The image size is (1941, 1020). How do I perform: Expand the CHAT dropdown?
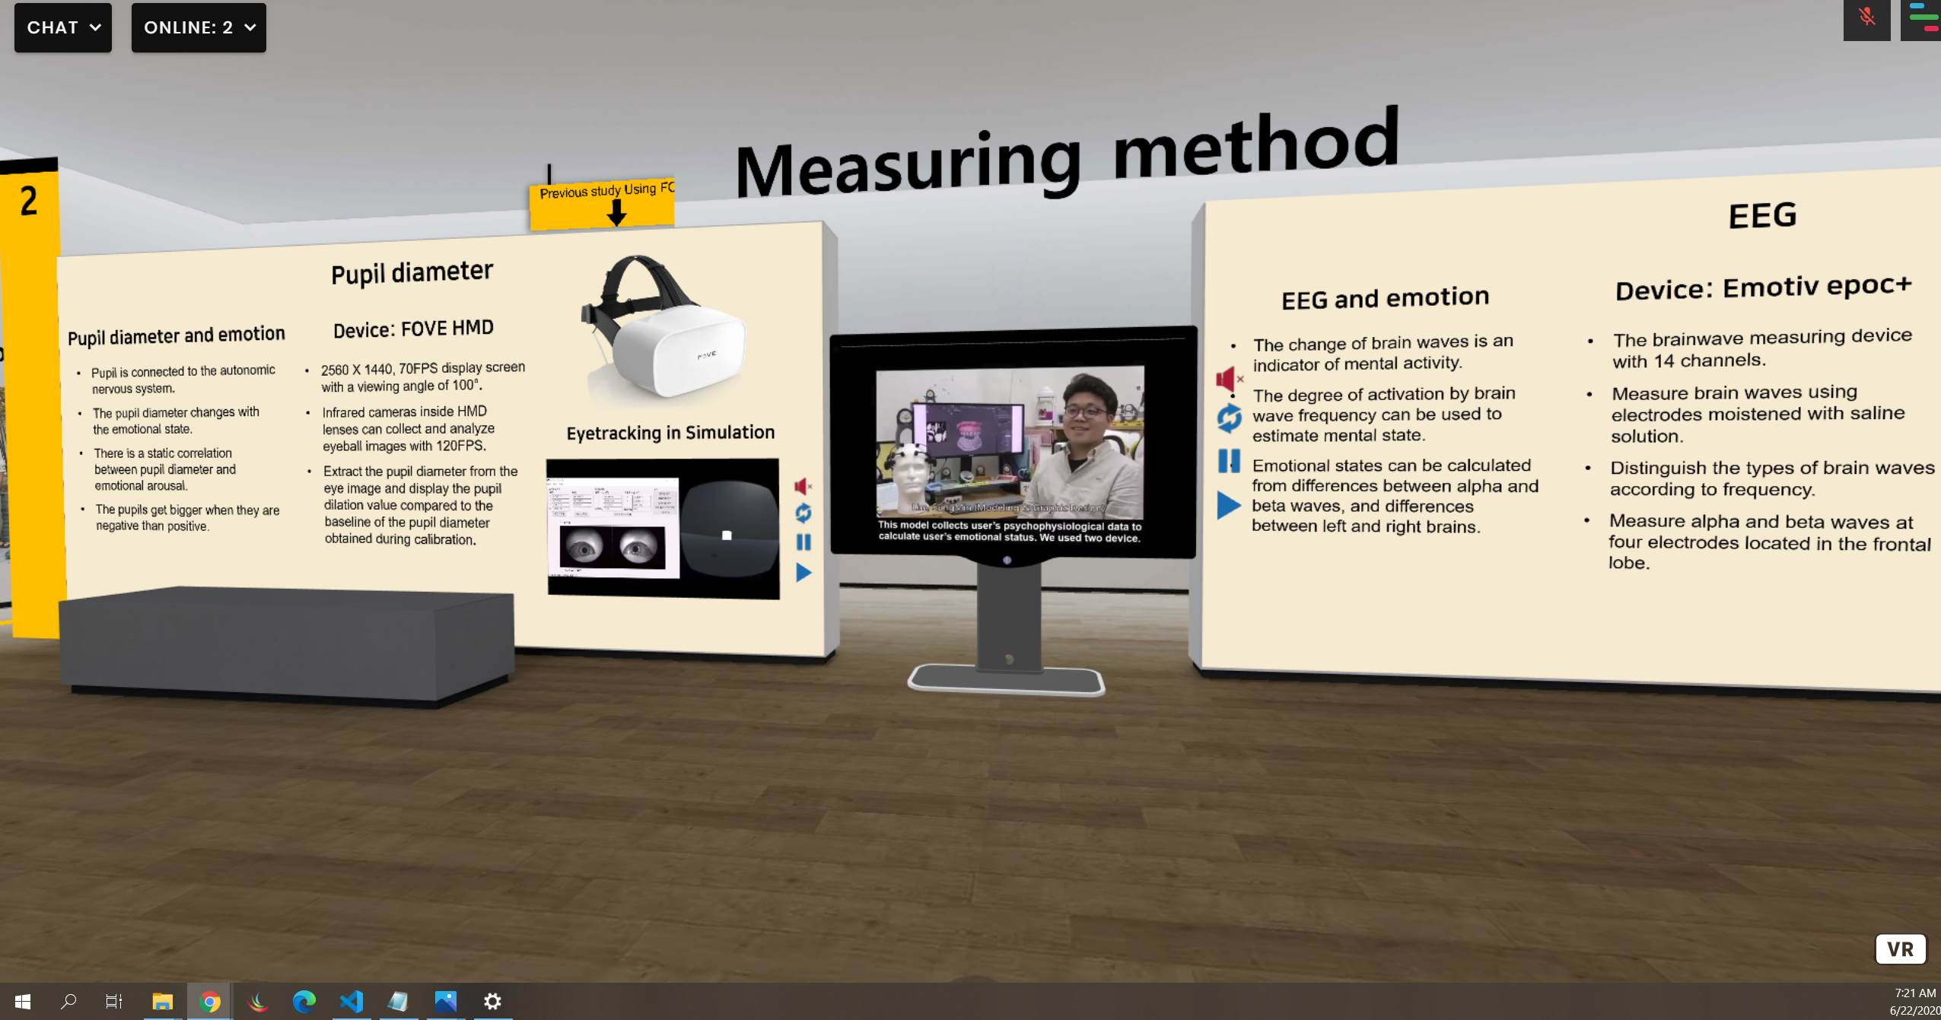[63, 27]
